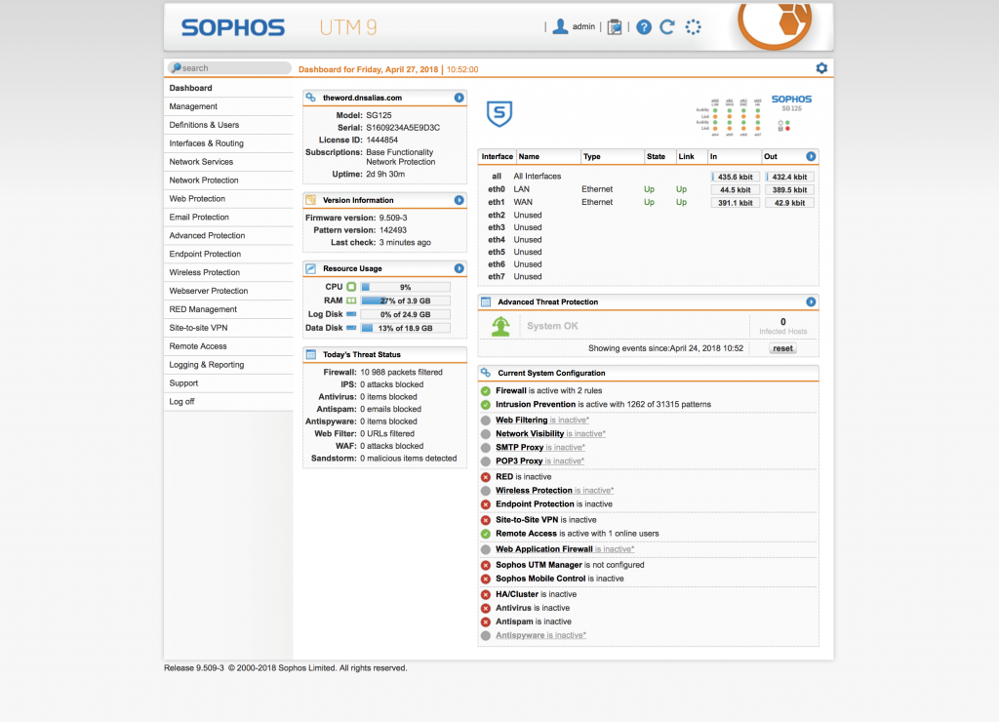
Task: Open the Interfaces & Routing menu
Action: (228, 143)
